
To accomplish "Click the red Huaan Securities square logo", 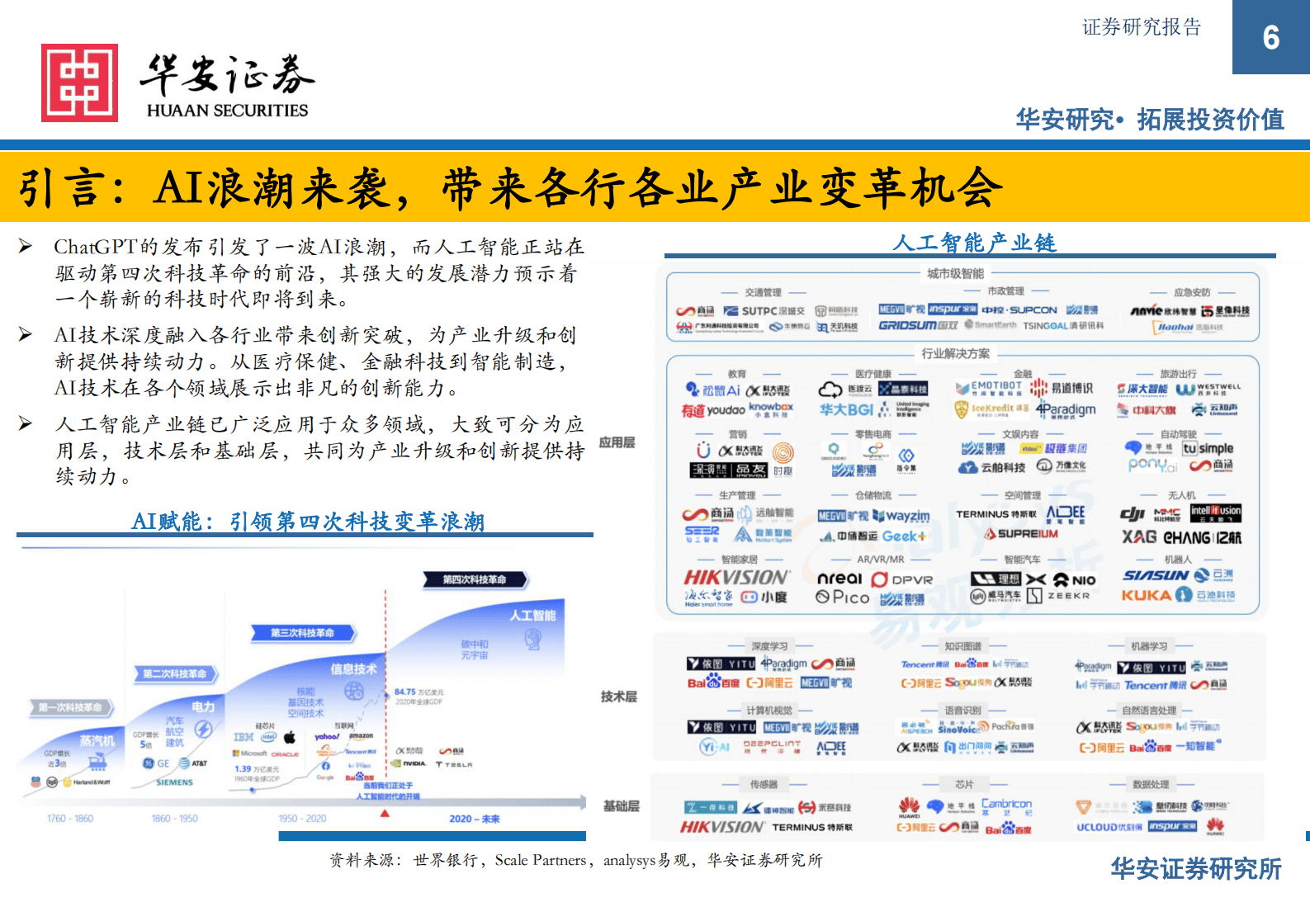I will coord(79,83).
